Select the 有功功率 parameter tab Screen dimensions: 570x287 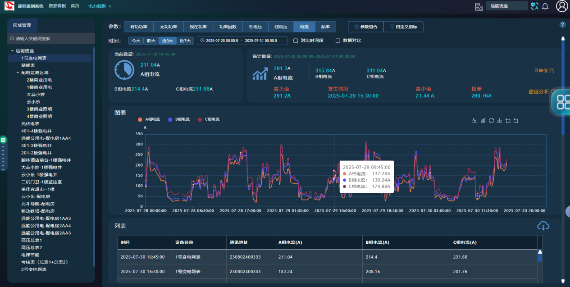(139, 27)
